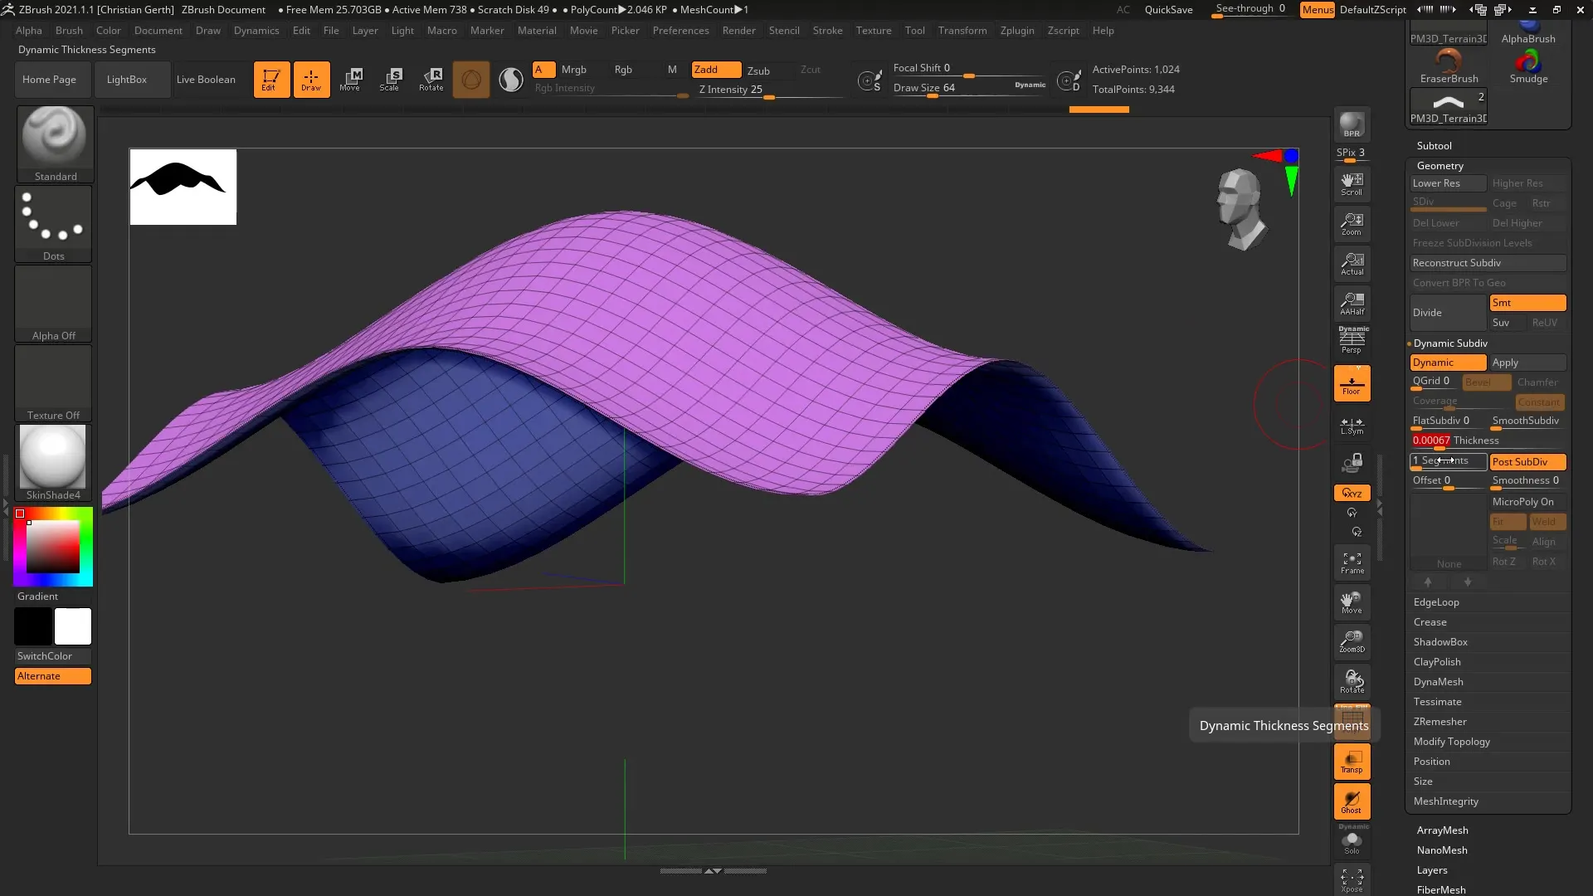Click the Actual size icon
The width and height of the screenshot is (1593, 896).
1352,264
